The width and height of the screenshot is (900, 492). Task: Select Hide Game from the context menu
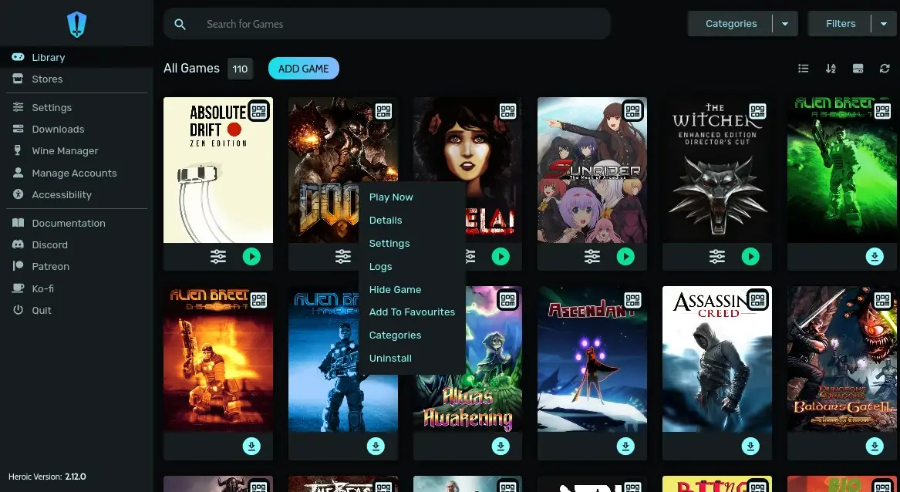(x=395, y=289)
